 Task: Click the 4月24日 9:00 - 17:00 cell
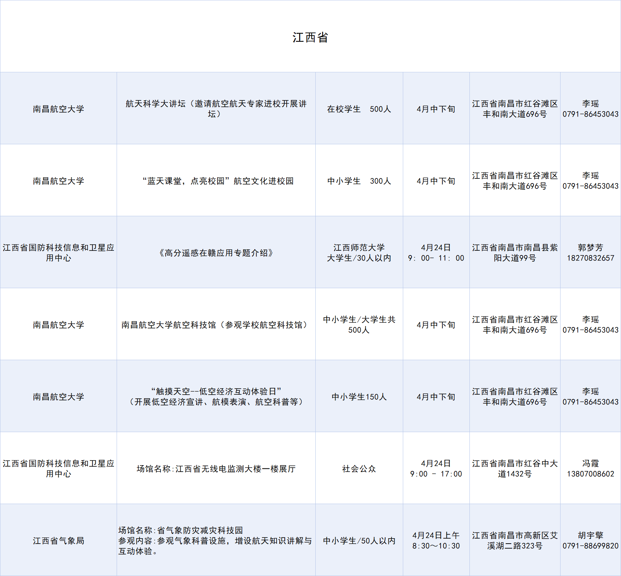pyautogui.click(x=436, y=468)
